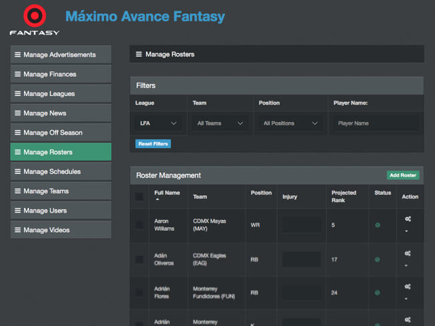The height and width of the screenshot is (326, 435).
Task: Click hamburger icon beside Manage News
Action: click(x=18, y=113)
